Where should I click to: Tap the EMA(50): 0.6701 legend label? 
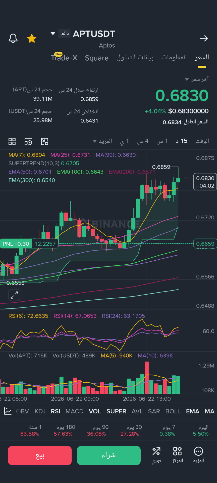tap(30, 172)
